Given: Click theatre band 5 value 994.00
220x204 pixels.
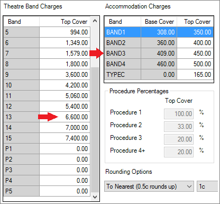Looking at the screenshot, I should click(65, 32).
